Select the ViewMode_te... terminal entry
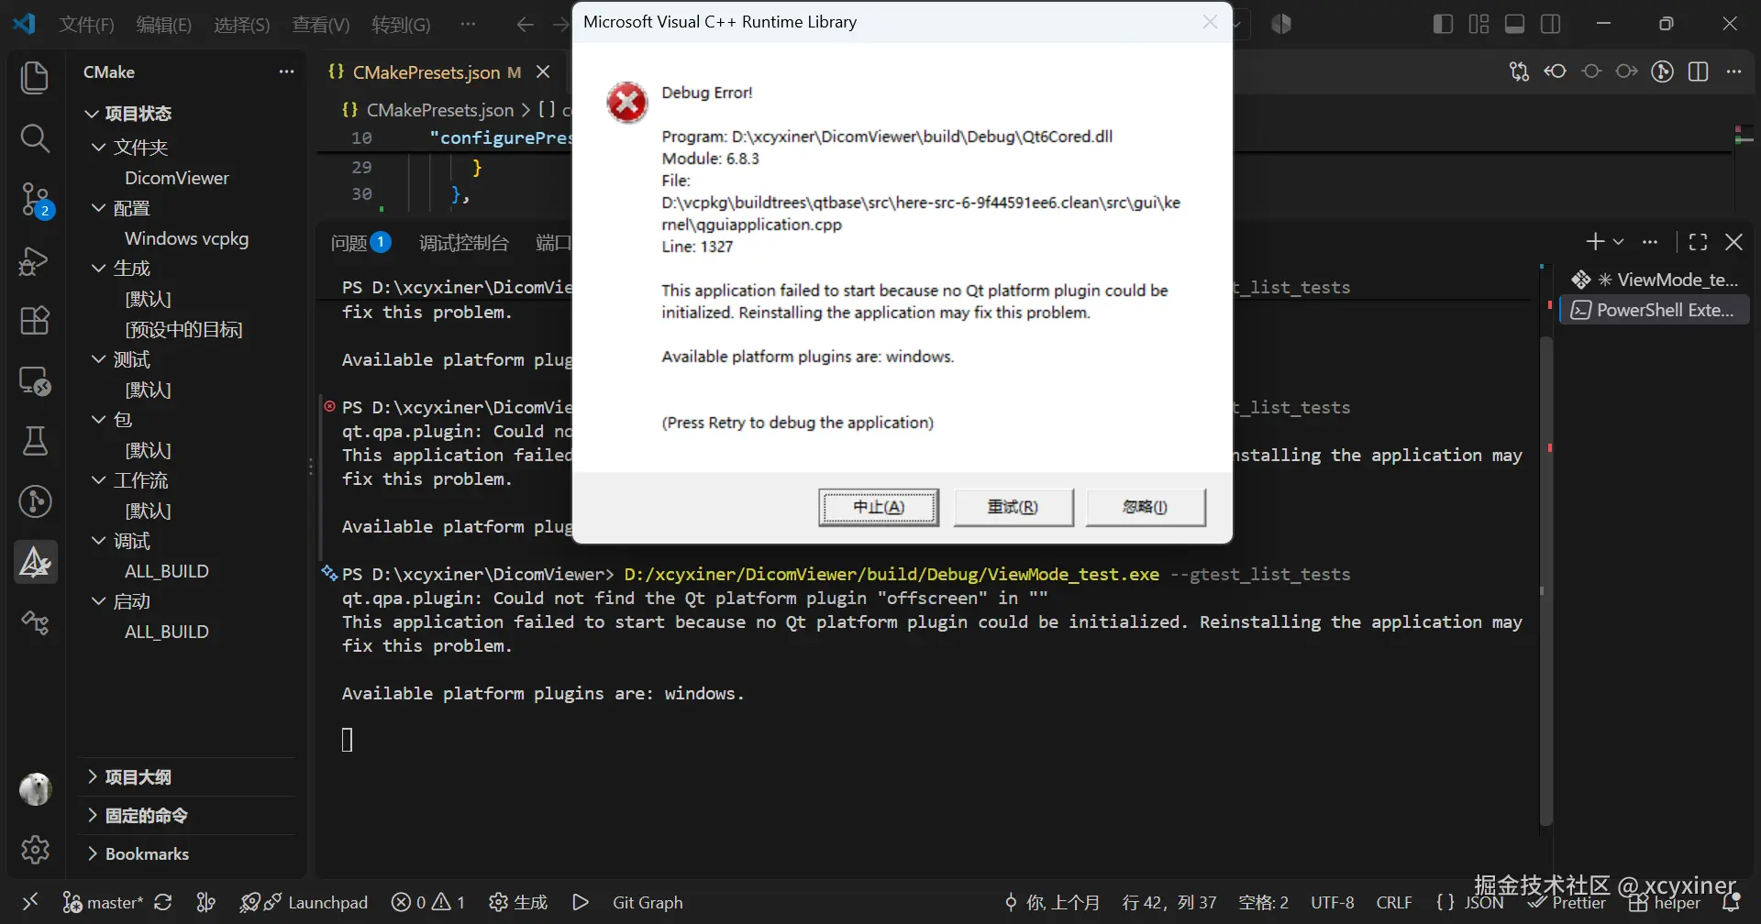 pyautogui.click(x=1655, y=280)
